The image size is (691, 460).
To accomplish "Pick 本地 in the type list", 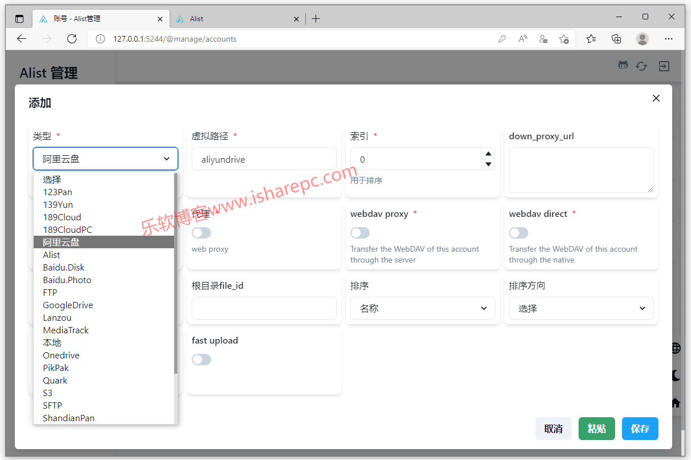I will point(104,342).
